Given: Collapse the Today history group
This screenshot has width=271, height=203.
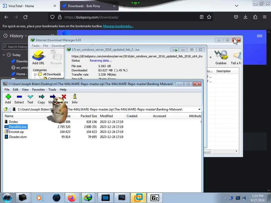Looking at the screenshot, I should (4, 55).
